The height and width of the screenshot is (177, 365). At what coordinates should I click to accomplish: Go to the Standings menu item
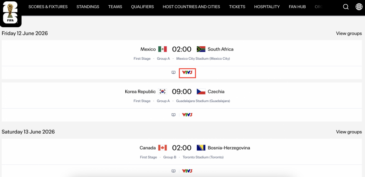(88, 7)
